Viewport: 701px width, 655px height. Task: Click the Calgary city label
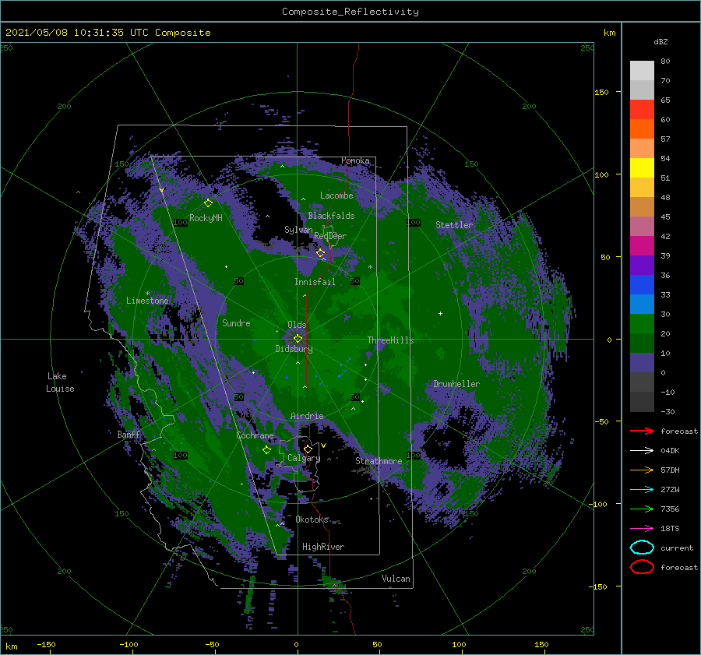click(x=304, y=458)
